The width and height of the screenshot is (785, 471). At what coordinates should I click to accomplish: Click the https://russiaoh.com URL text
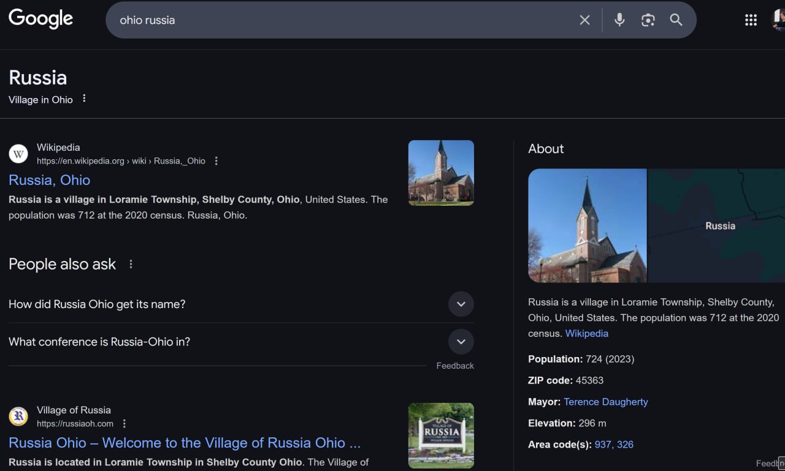tap(75, 424)
